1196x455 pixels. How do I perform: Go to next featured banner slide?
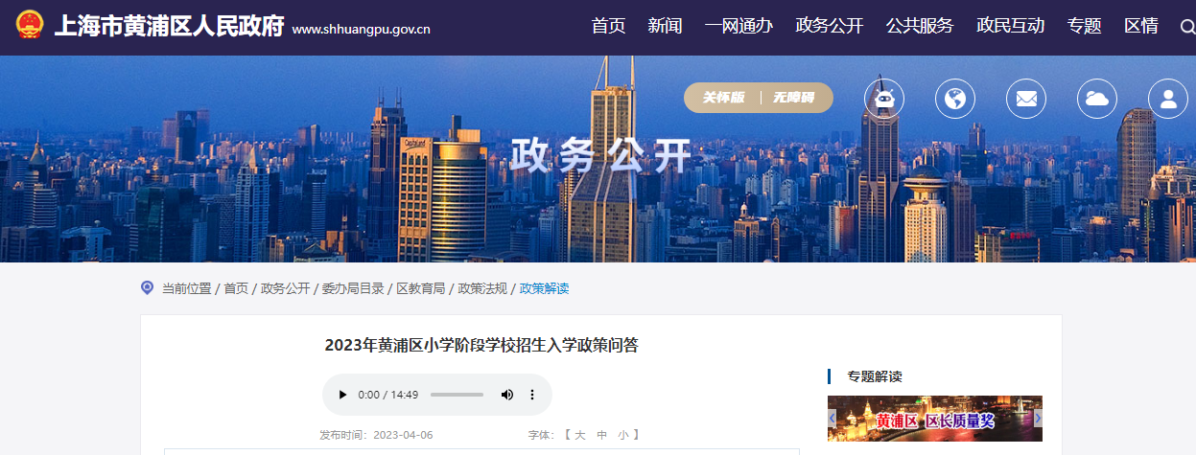point(1037,419)
